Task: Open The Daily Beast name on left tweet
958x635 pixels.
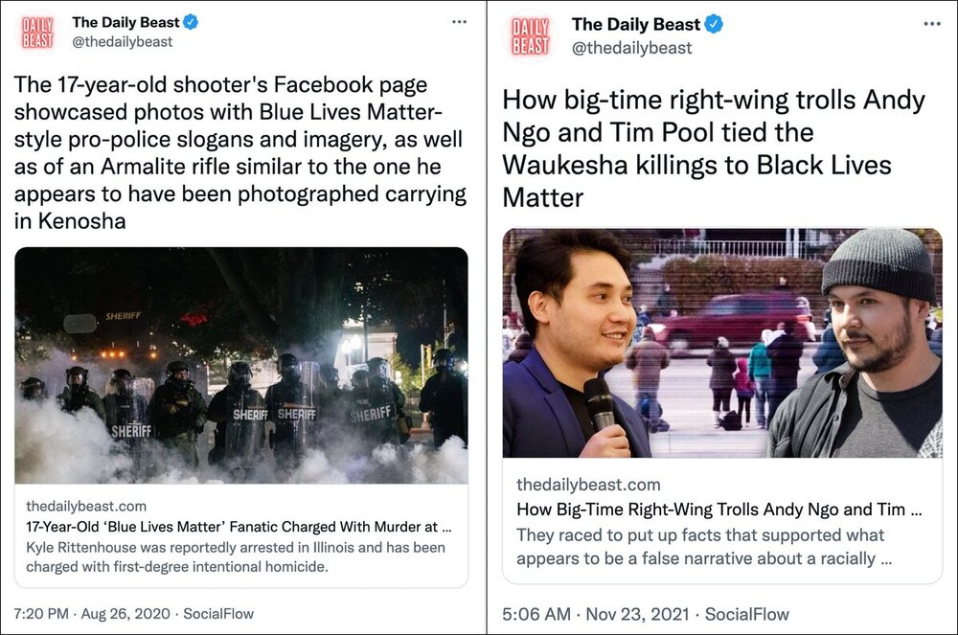Action: click(x=125, y=23)
